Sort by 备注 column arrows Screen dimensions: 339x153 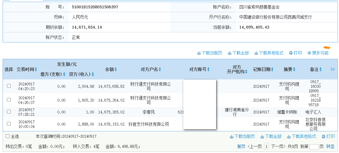(321, 70)
